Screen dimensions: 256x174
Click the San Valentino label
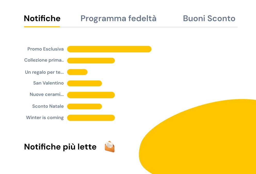tap(48, 83)
